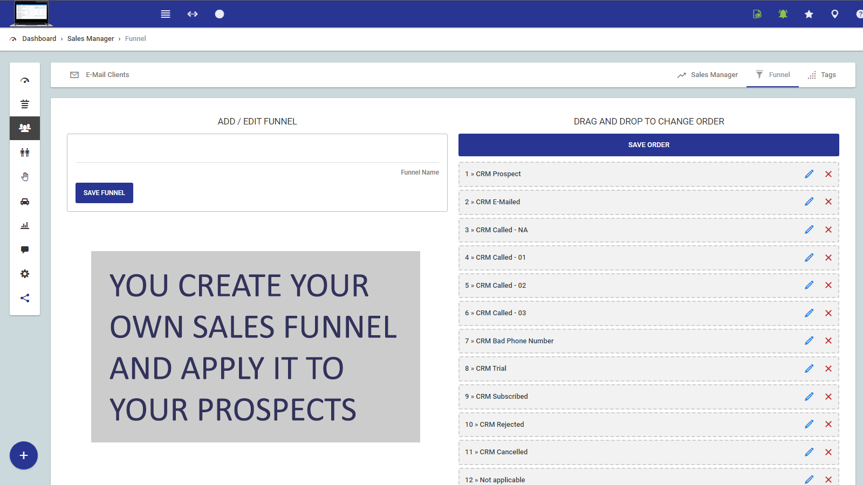Click the share icon in sidebar
863x485 pixels.
coord(25,298)
